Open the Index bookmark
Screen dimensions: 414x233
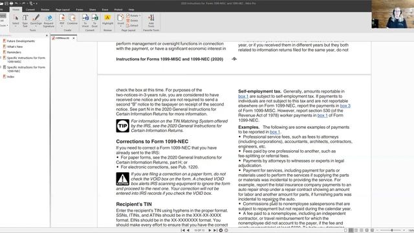10,76
